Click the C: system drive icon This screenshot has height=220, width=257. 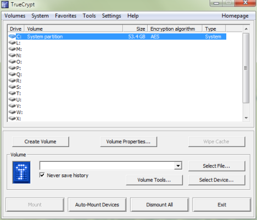(x=12, y=36)
